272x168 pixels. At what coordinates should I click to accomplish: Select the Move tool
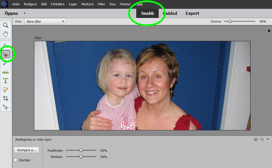tap(5, 107)
